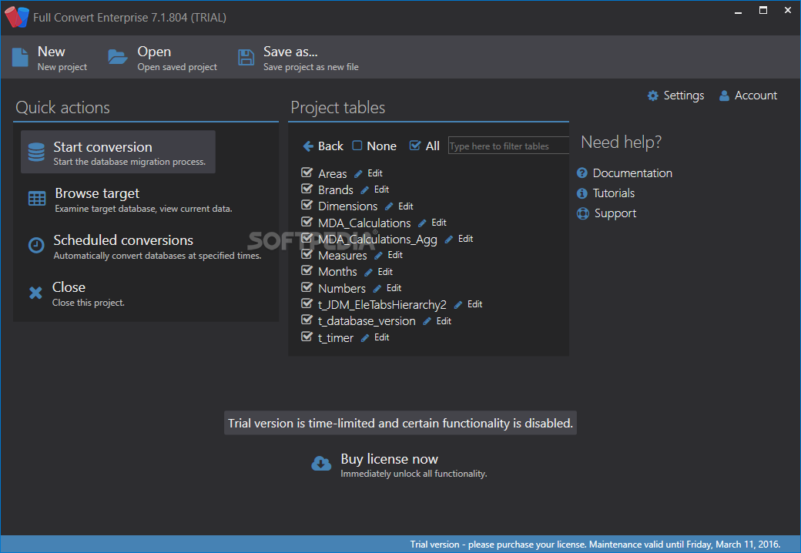Uncheck the Dimensions table checkbox

(307, 206)
